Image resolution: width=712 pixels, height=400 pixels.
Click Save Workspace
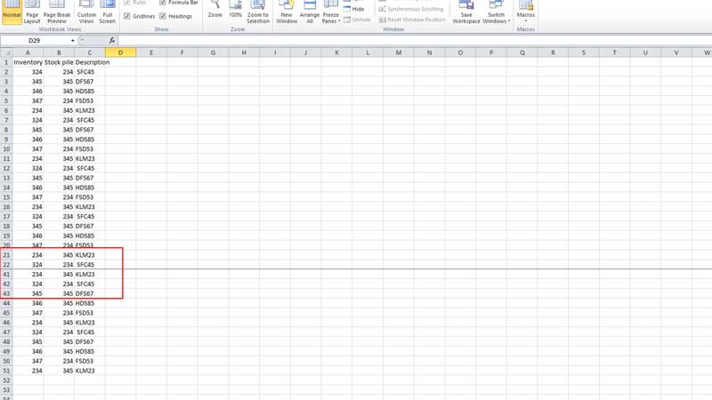point(466,12)
